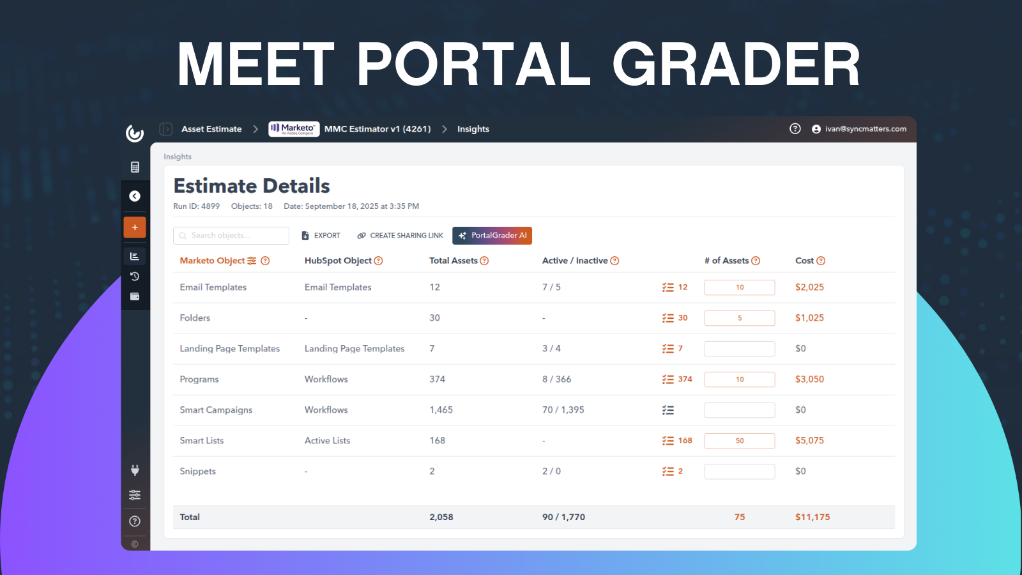Click the back arrow circle icon
Viewport: 1022px width, 575px height.
point(135,196)
